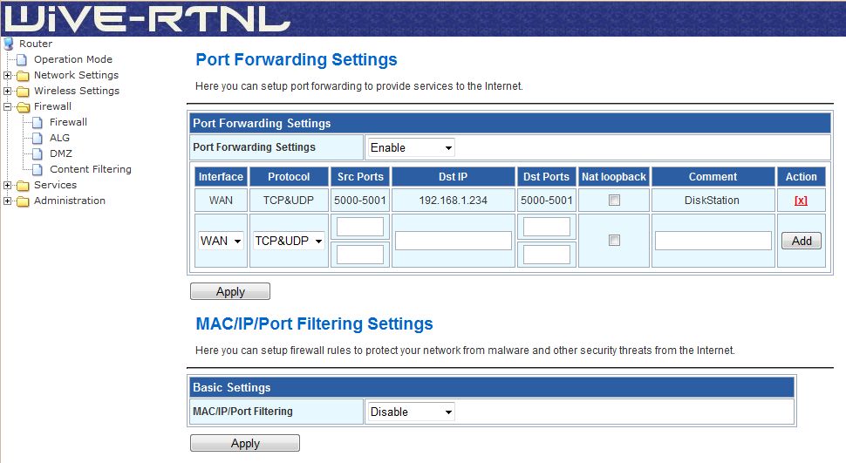The height and width of the screenshot is (463, 846).
Task: Click the Dst IP input field
Action: pos(453,241)
